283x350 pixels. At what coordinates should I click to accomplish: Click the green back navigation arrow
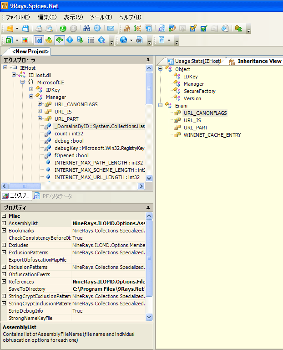[63, 29]
